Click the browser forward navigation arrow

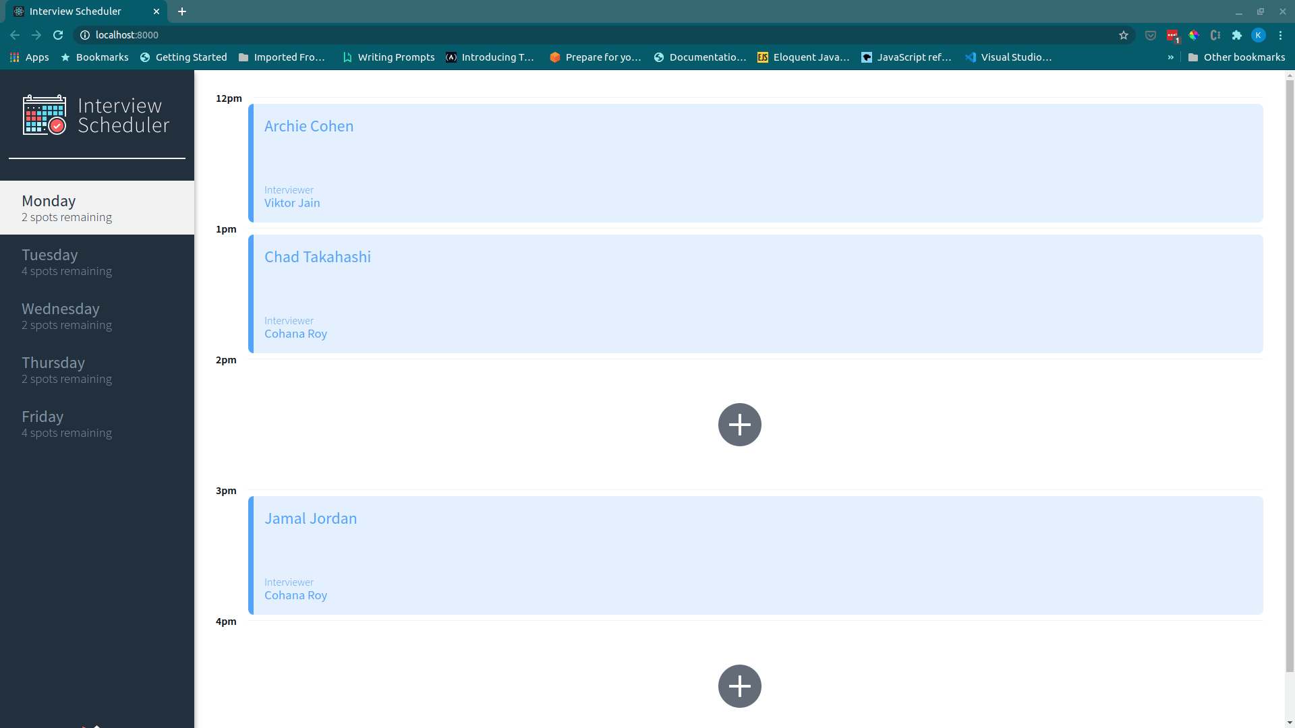coord(36,34)
